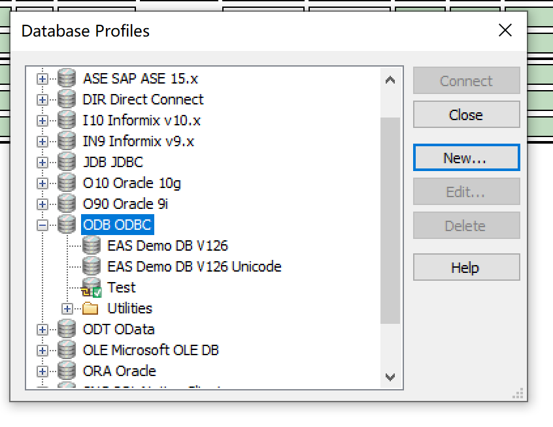
Task: Click the O10 Oracle 10g database icon
Action: click(x=67, y=183)
